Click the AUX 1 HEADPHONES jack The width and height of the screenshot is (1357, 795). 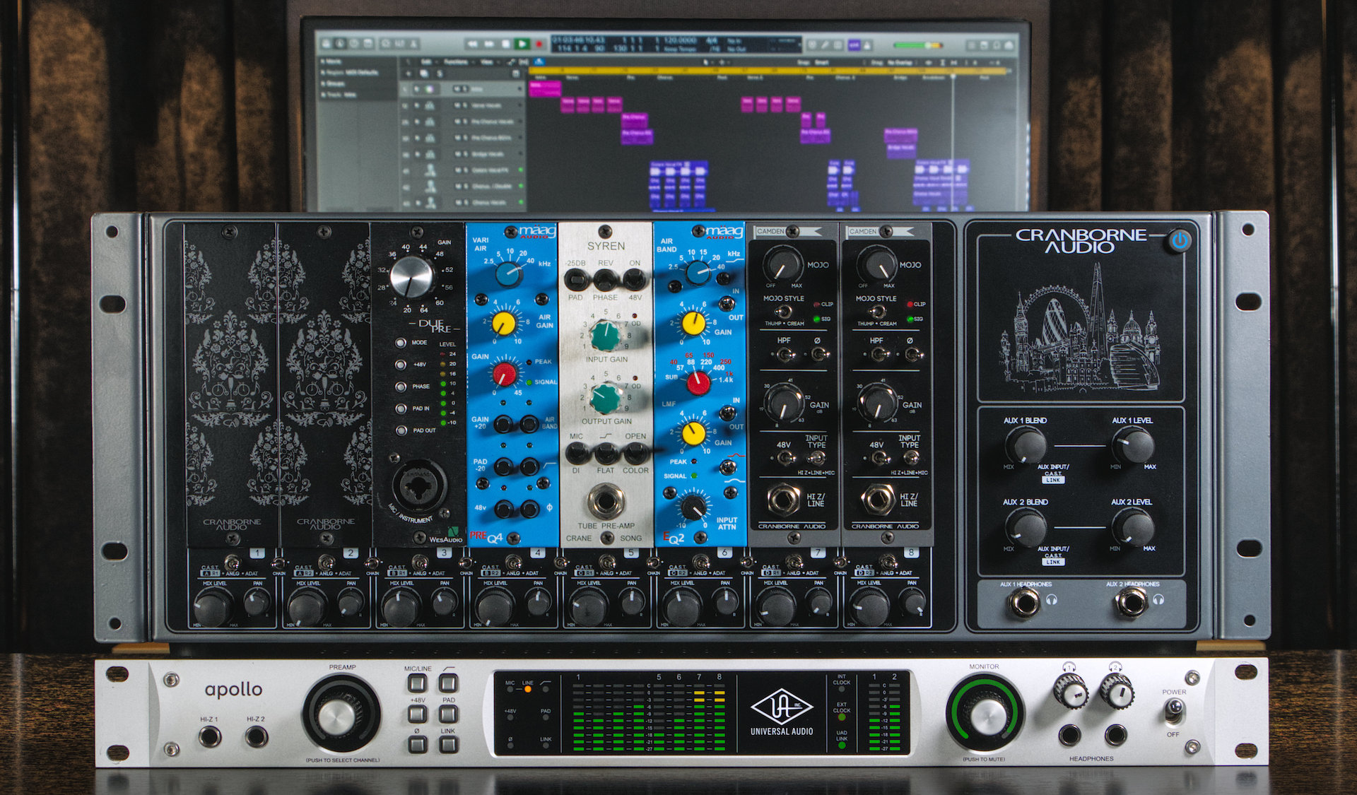point(1024,603)
